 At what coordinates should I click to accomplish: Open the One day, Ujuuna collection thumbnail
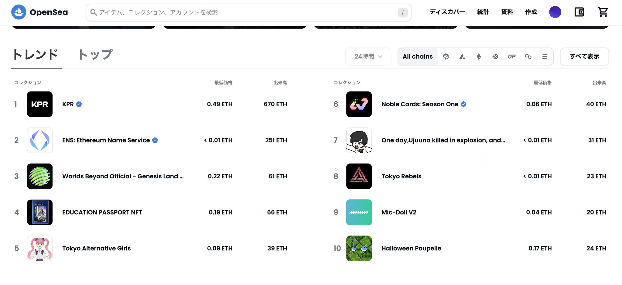click(359, 140)
